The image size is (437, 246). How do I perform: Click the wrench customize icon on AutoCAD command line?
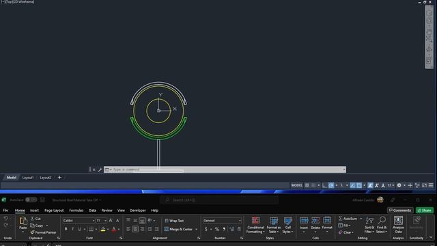(x=100, y=169)
